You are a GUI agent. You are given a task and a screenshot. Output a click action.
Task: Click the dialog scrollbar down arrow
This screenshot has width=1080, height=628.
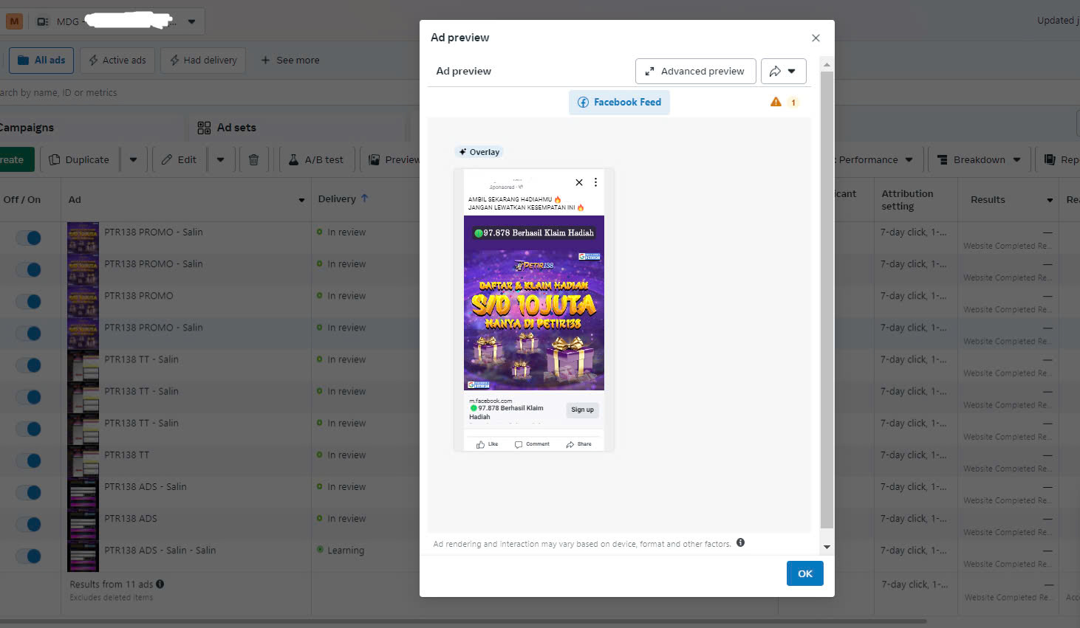click(x=827, y=548)
